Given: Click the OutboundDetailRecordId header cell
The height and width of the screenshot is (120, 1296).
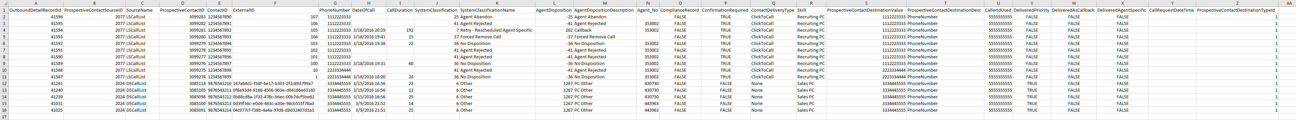Looking at the screenshot, I should tap(36, 10).
